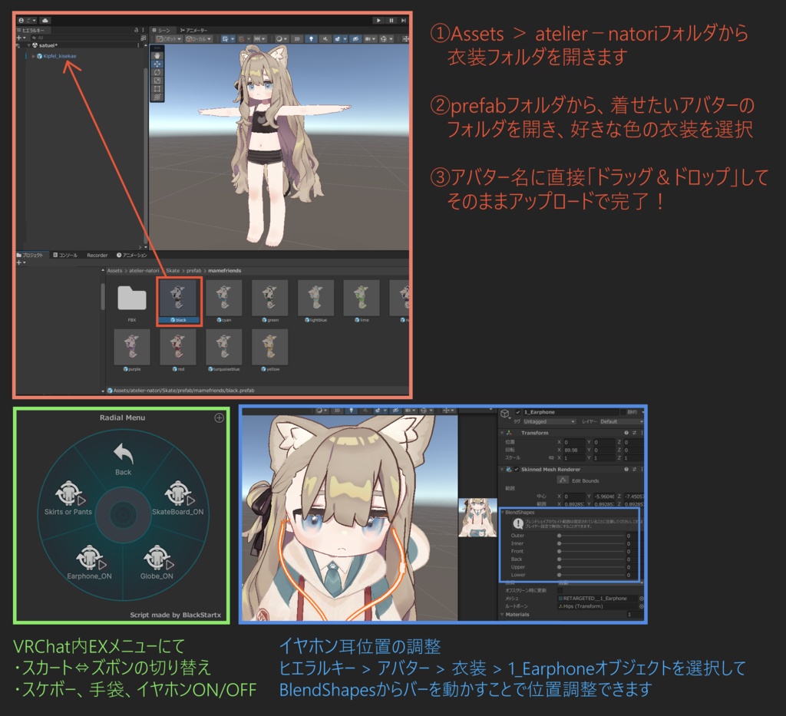Click Skate in the breadcrumb path
The width and height of the screenshot is (786, 716).
pos(173,271)
